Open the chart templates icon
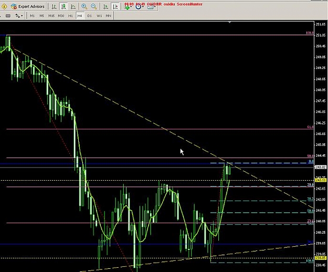Image resolution: width=328 pixels, height=272 pixels. 150,7
